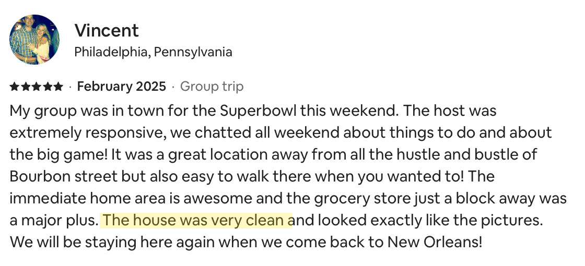Click the fourth rating star
The width and height of the screenshot is (585, 266).
[x=48, y=87]
